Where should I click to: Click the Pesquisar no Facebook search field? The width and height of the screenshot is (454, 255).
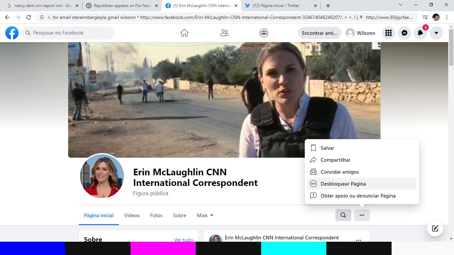pos(68,33)
